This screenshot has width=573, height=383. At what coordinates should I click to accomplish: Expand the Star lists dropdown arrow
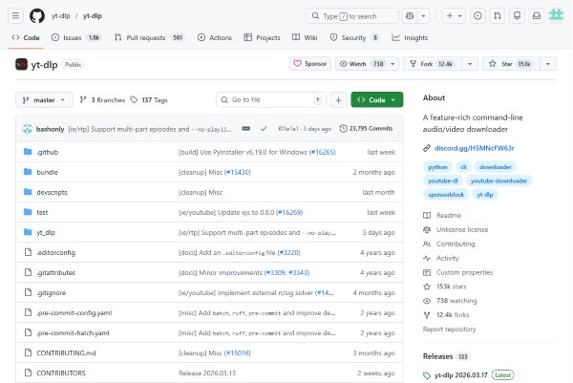[x=546, y=63]
